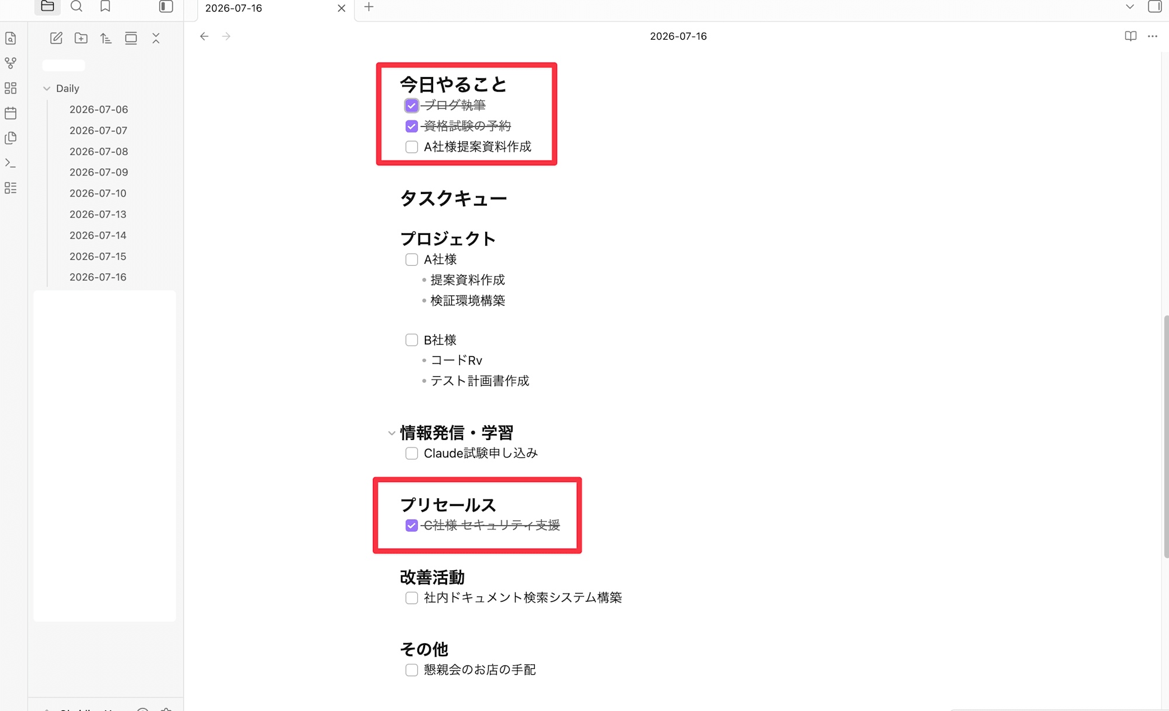This screenshot has height=711, width=1169.
Task: Open the 2026-07-06 daily note
Action: (99, 110)
